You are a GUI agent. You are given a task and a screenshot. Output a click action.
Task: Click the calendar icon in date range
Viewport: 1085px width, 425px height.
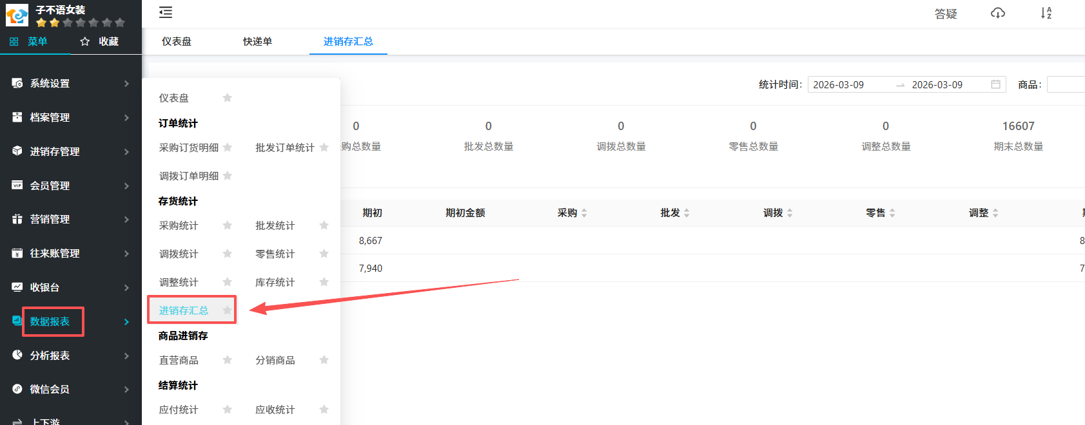click(x=995, y=84)
